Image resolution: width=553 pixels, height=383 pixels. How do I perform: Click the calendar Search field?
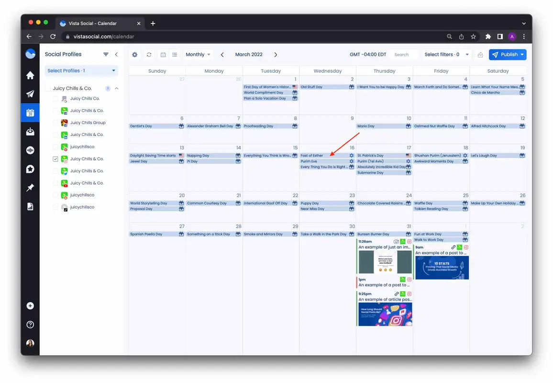point(403,55)
